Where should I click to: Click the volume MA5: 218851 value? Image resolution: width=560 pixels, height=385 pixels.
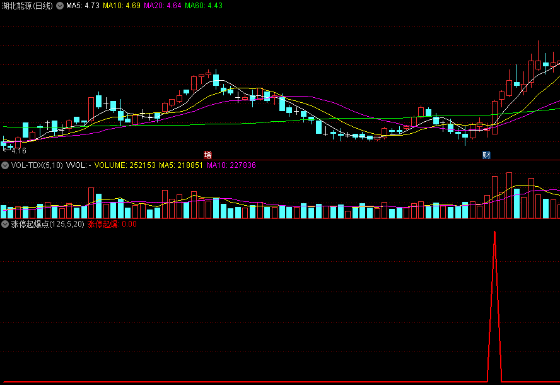coord(181,165)
